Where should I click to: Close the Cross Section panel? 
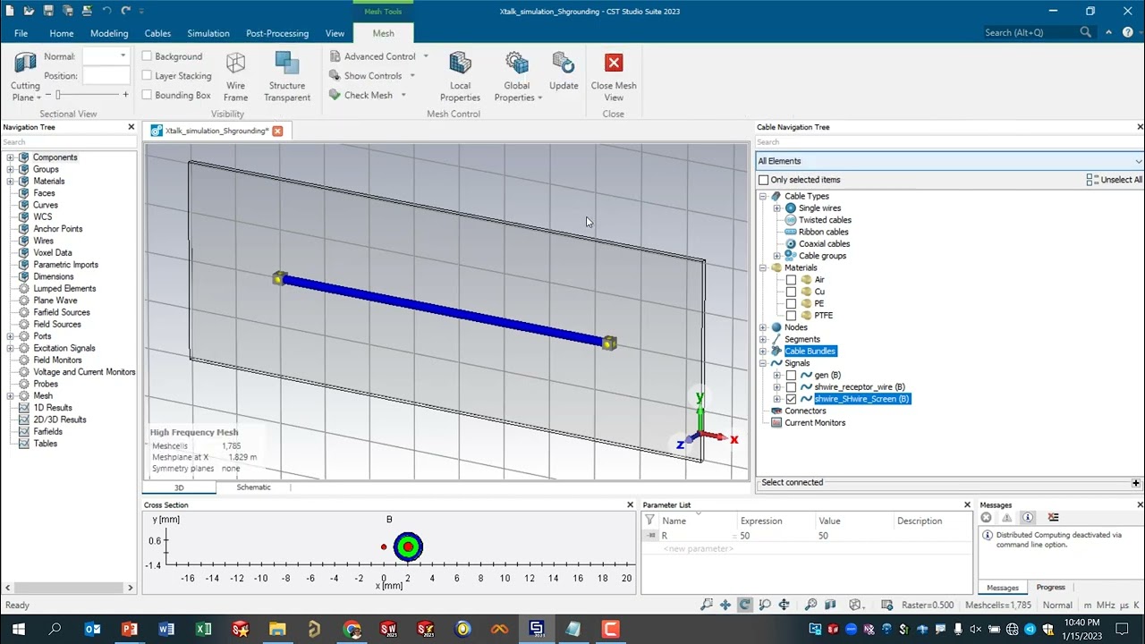pyautogui.click(x=630, y=505)
